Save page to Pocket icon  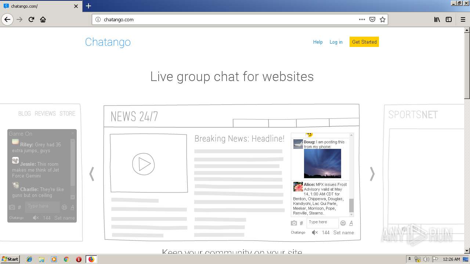tap(372, 19)
